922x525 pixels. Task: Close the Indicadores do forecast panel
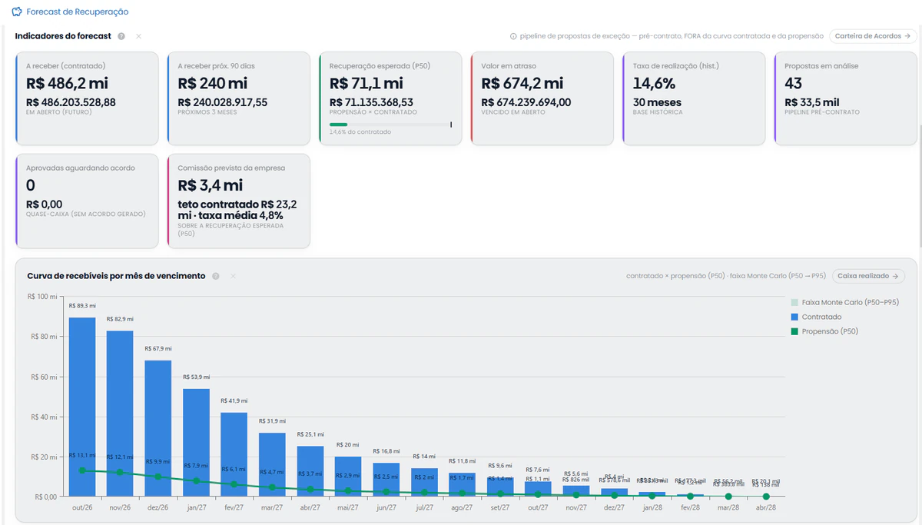click(138, 36)
